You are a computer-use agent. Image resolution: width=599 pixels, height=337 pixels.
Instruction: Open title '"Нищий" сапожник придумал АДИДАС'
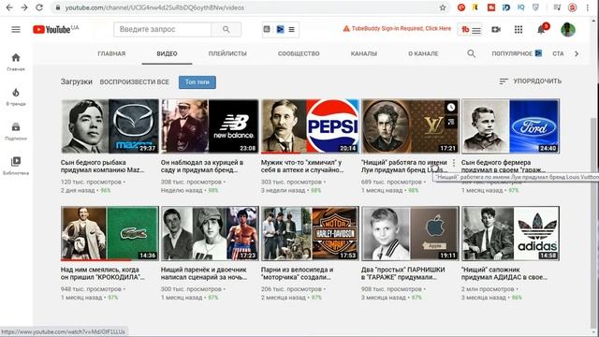(x=504, y=273)
